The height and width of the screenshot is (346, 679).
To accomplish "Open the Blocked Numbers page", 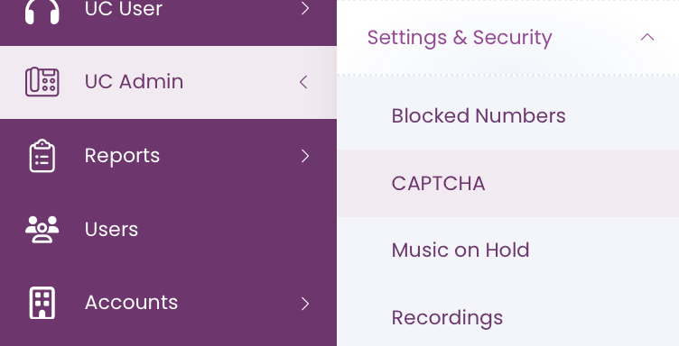I will (479, 115).
